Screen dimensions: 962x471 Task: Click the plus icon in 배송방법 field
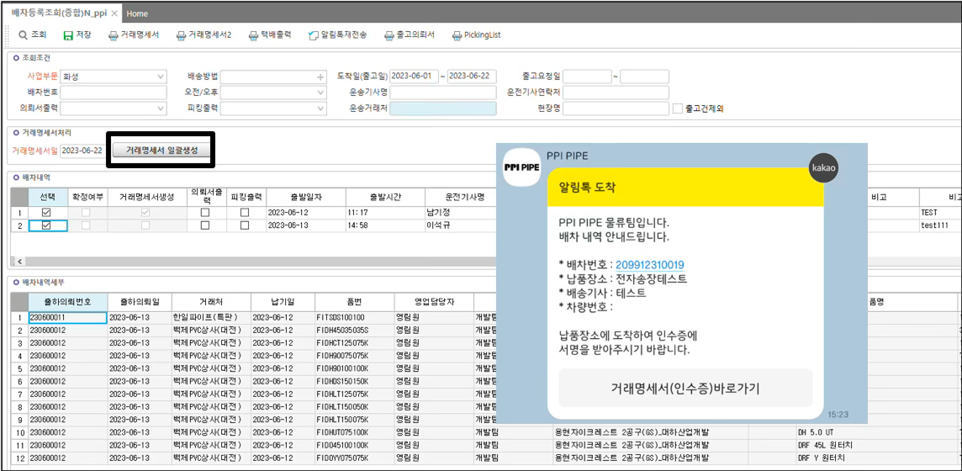320,77
